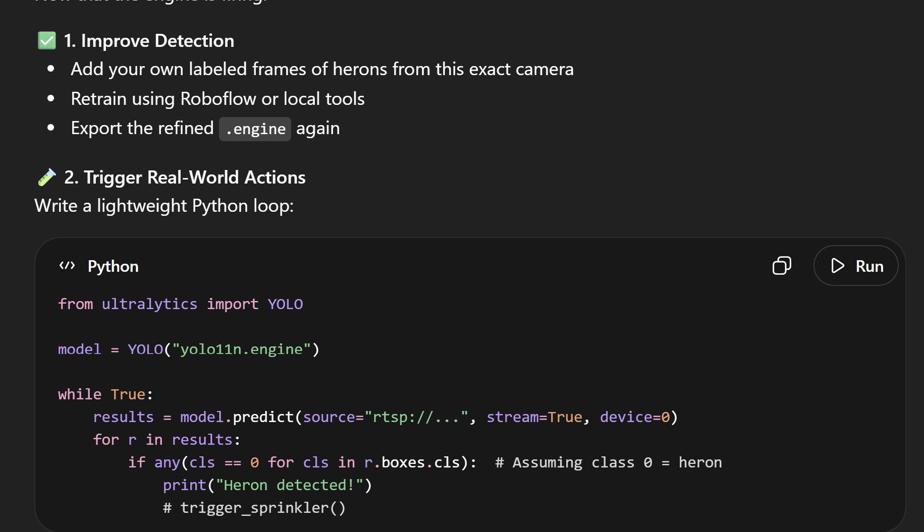Viewport: 924px width, 532px height.
Task: Click the code brackets icon beside Python
Action: click(67, 266)
